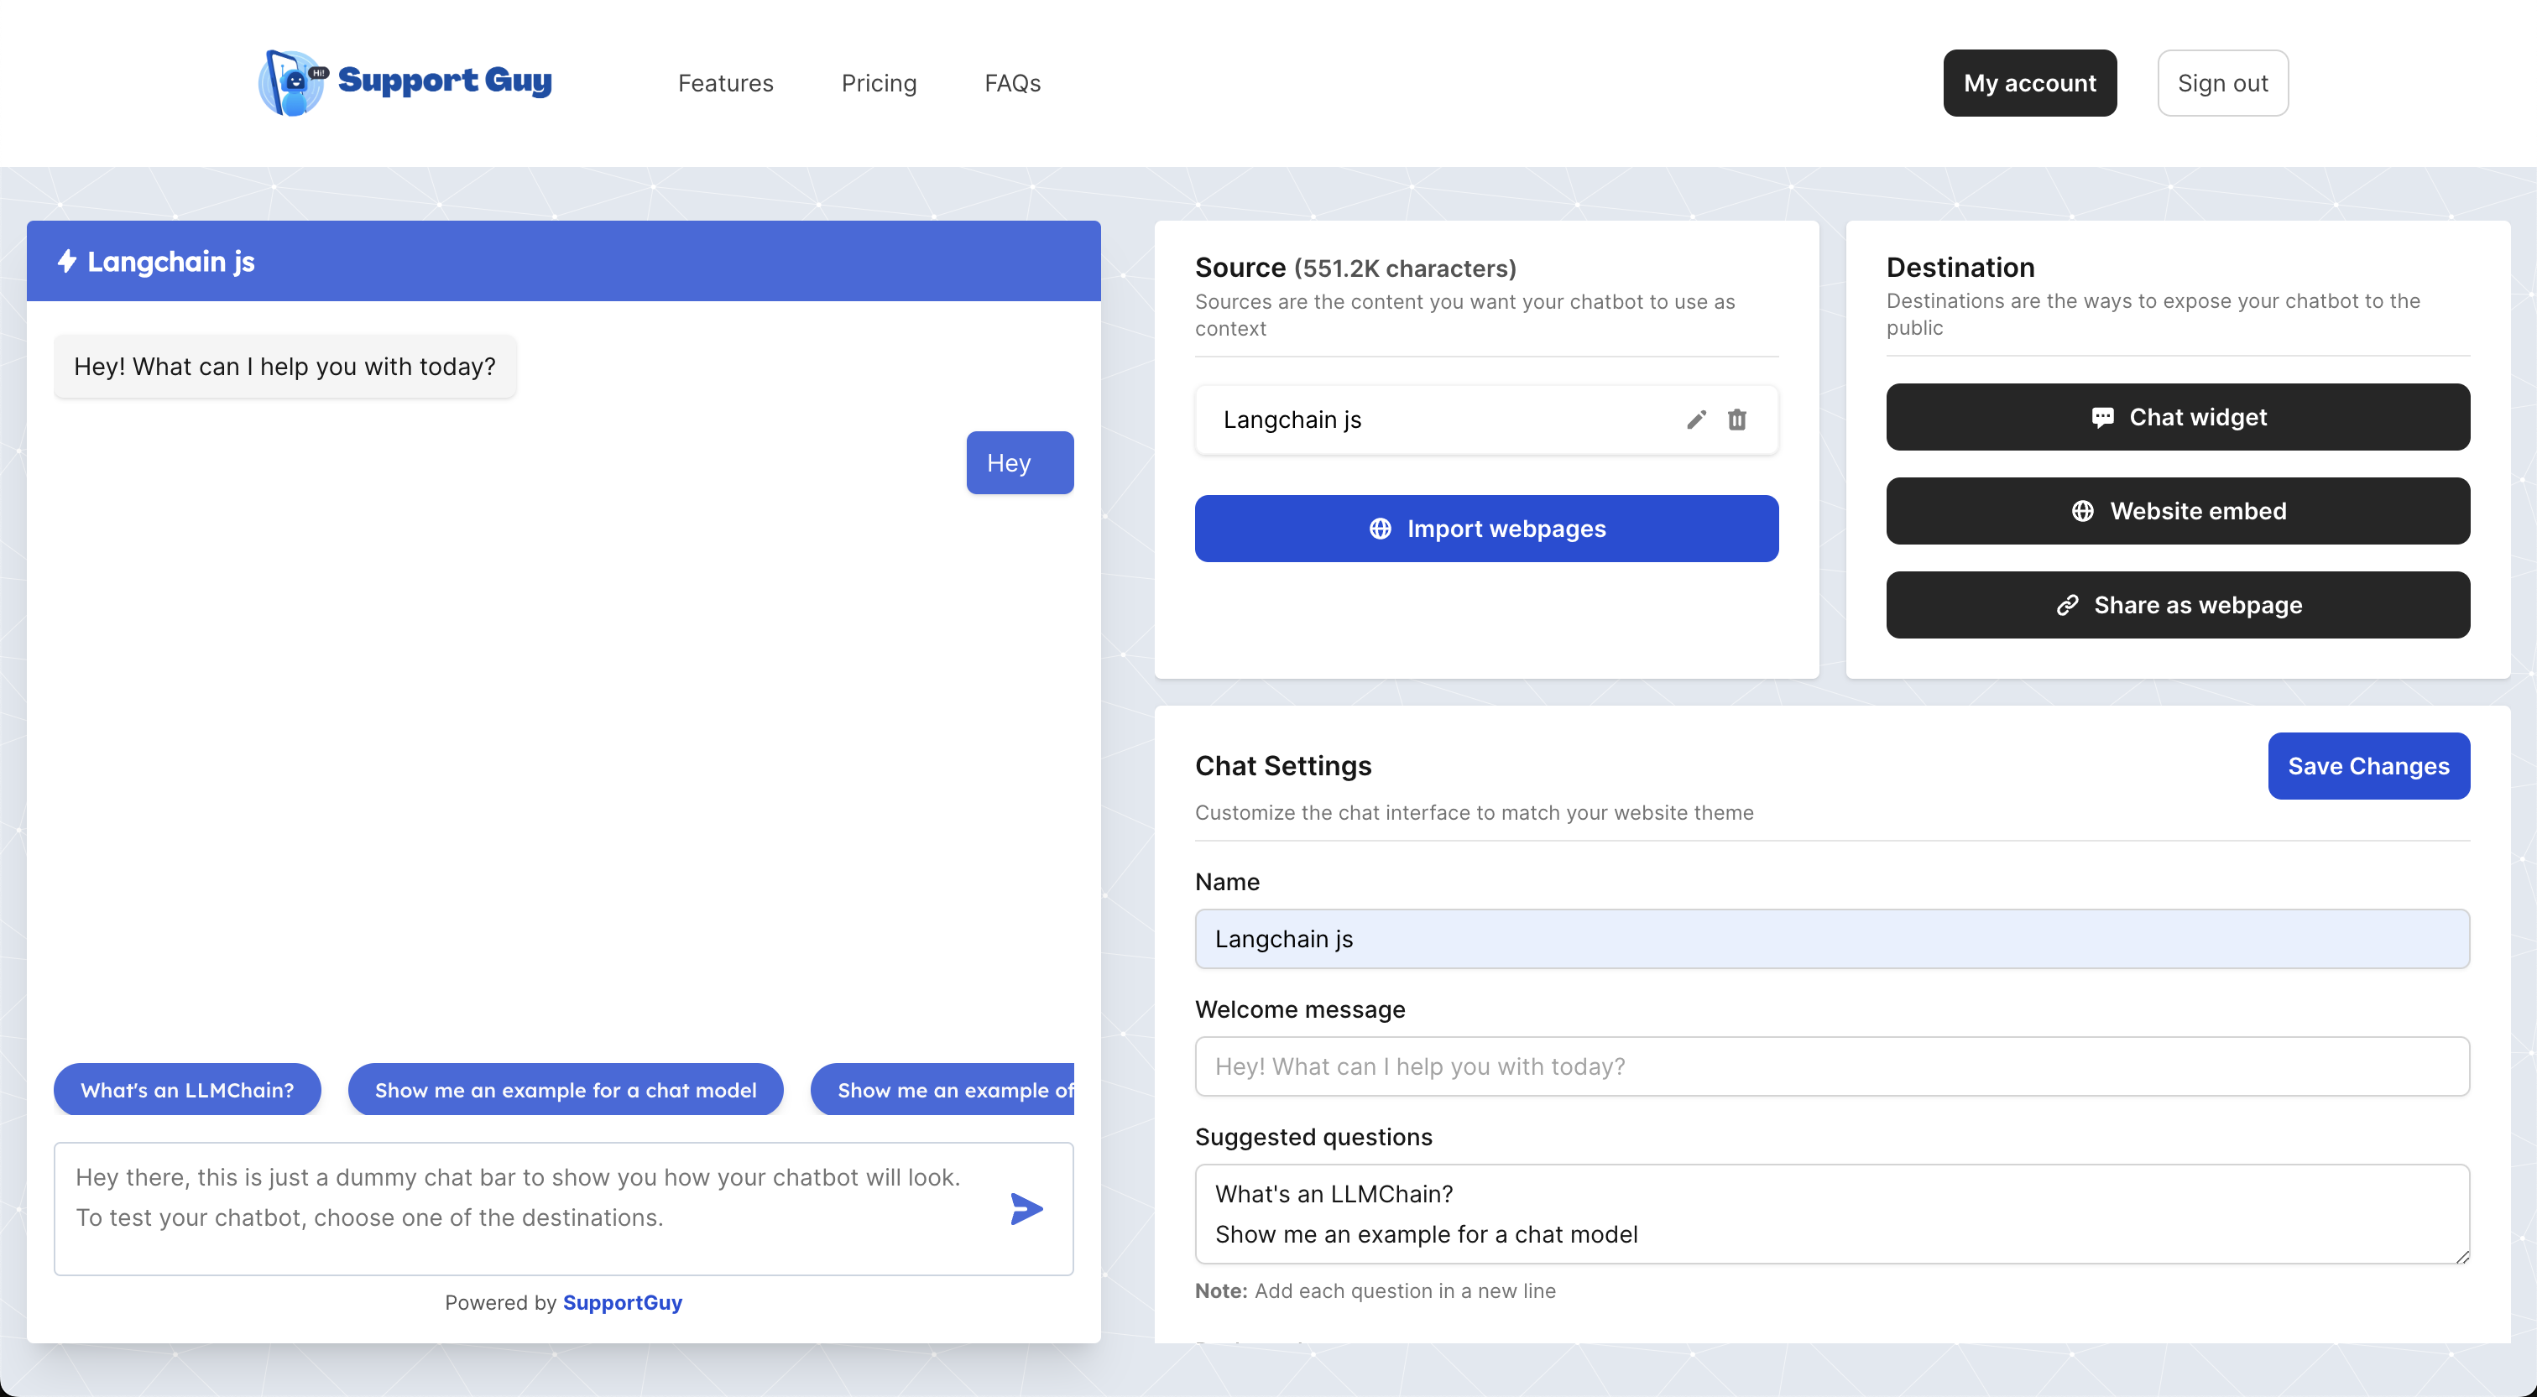Click the "Hey" user message bubble
2537x1397 pixels.
click(1020, 462)
